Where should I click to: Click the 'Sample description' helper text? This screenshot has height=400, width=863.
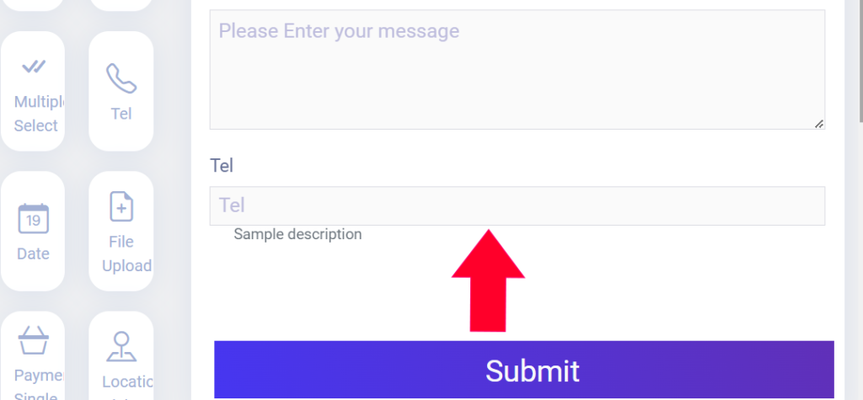tap(297, 234)
